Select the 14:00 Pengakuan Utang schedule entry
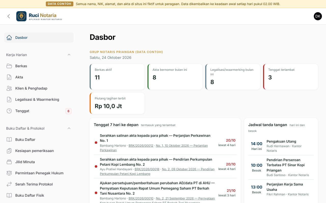The height and width of the screenshot is (203, 326). (x=281, y=146)
